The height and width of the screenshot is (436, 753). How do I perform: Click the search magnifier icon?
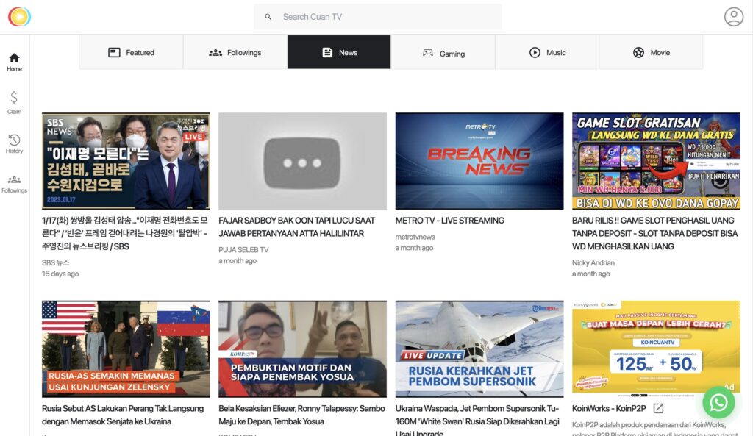tap(268, 17)
